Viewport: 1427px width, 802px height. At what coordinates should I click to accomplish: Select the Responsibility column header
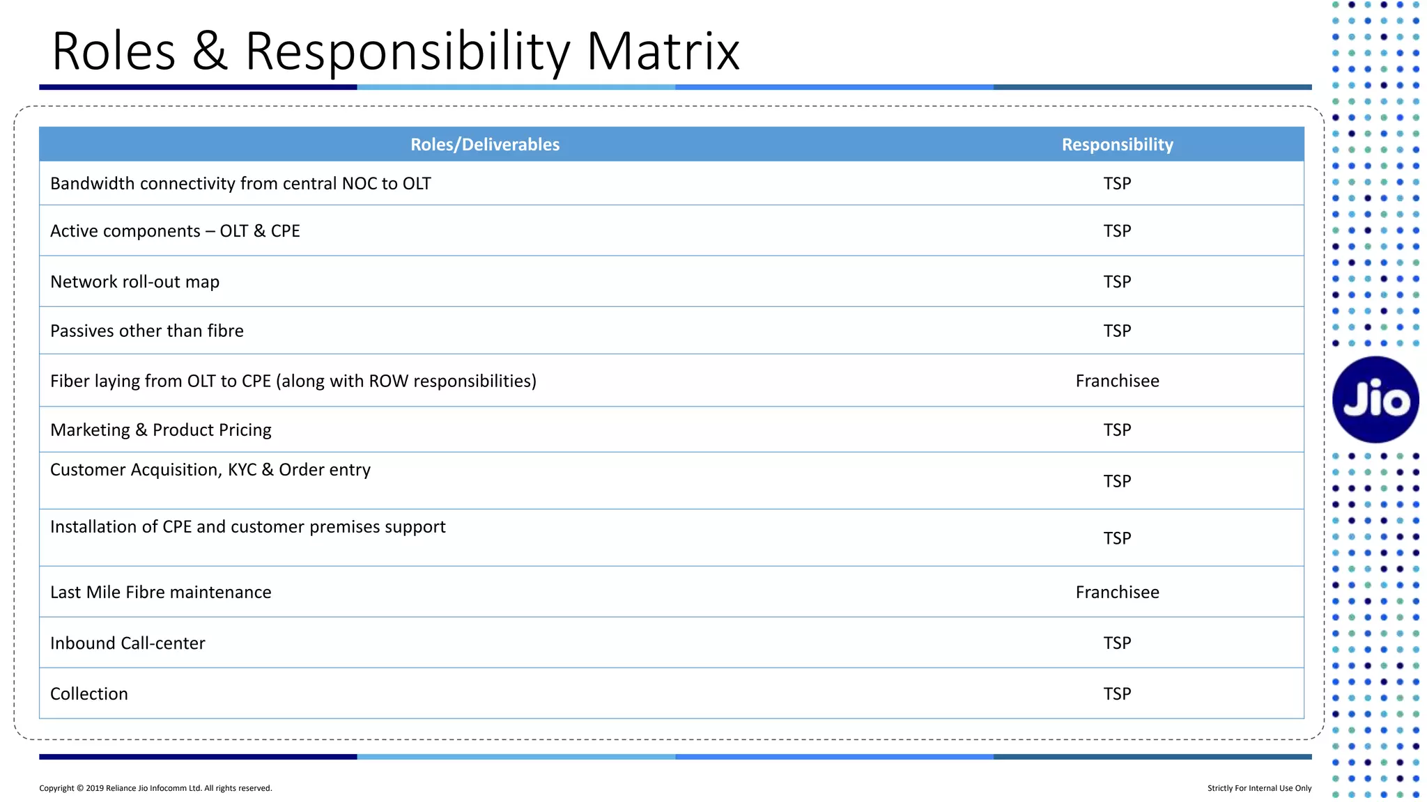[1117, 145]
